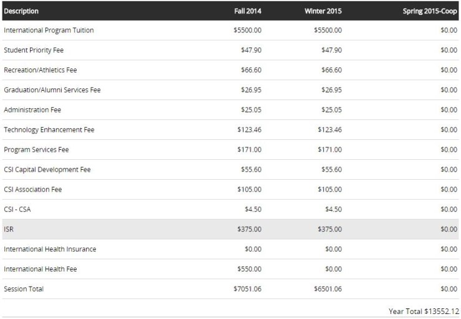The width and height of the screenshot is (461, 319).
Task: Select the CSI Capital Development Fee label
Action: (47, 170)
